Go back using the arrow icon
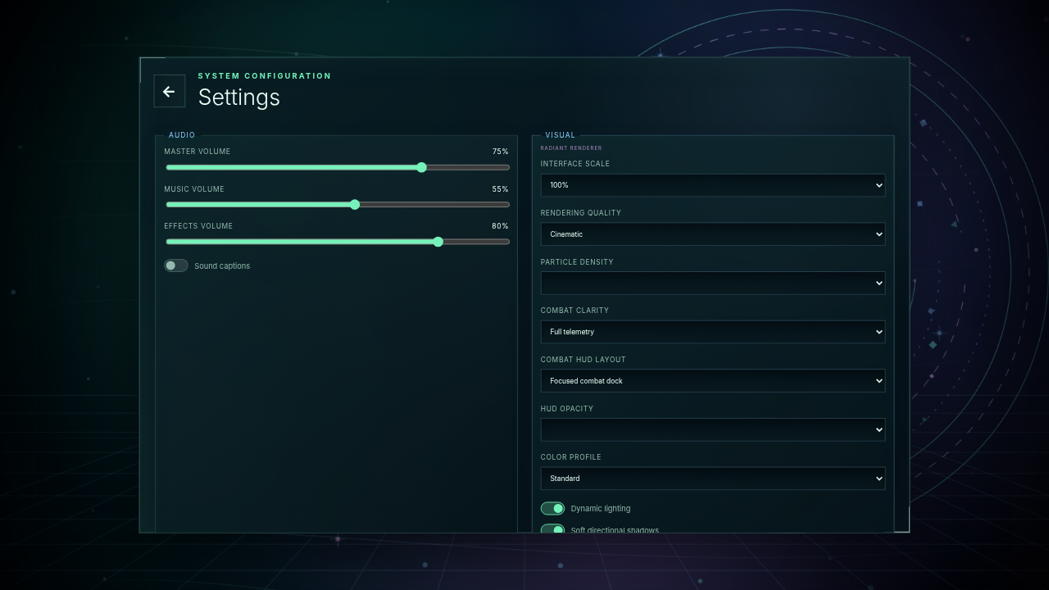The height and width of the screenshot is (590, 1049). tap(169, 92)
